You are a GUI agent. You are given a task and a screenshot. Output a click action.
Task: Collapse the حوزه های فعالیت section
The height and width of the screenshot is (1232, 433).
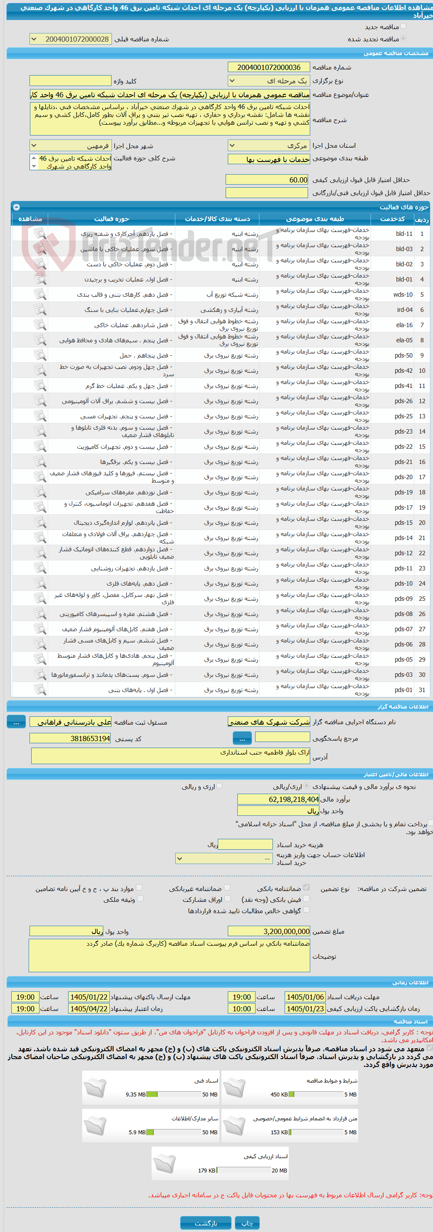[16, 207]
